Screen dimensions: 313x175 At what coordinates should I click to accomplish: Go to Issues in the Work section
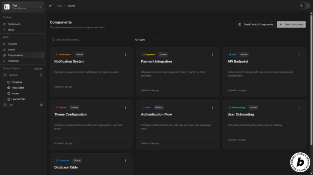(x=11, y=49)
